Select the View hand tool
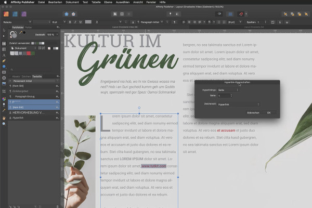This screenshot has width=312, height=208. 4,118
